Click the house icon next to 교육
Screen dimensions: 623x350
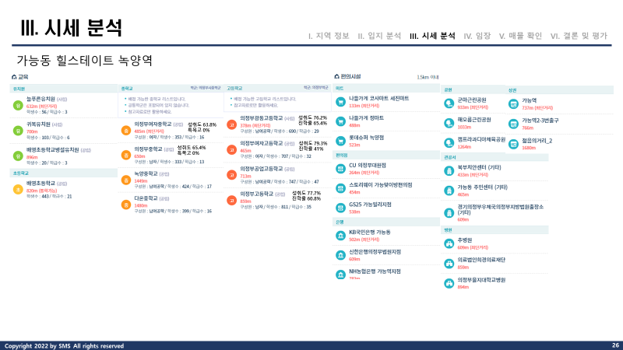[14, 76]
